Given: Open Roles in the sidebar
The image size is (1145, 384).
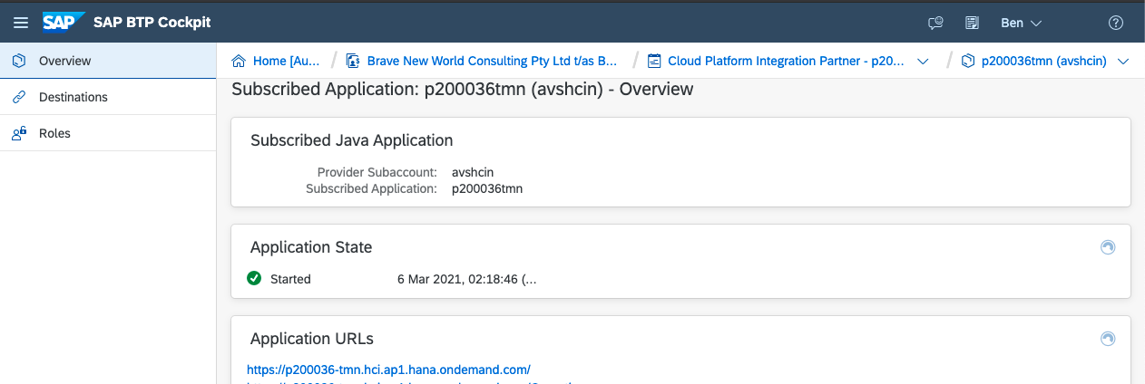Looking at the screenshot, I should [x=54, y=133].
